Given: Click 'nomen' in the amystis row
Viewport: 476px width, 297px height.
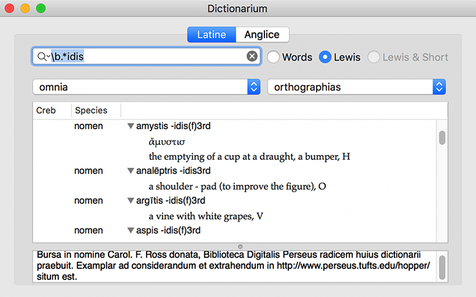Looking at the screenshot, I should (x=89, y=126).
